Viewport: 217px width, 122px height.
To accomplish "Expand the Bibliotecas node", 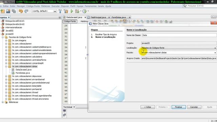I will click(x=3, y=102).
